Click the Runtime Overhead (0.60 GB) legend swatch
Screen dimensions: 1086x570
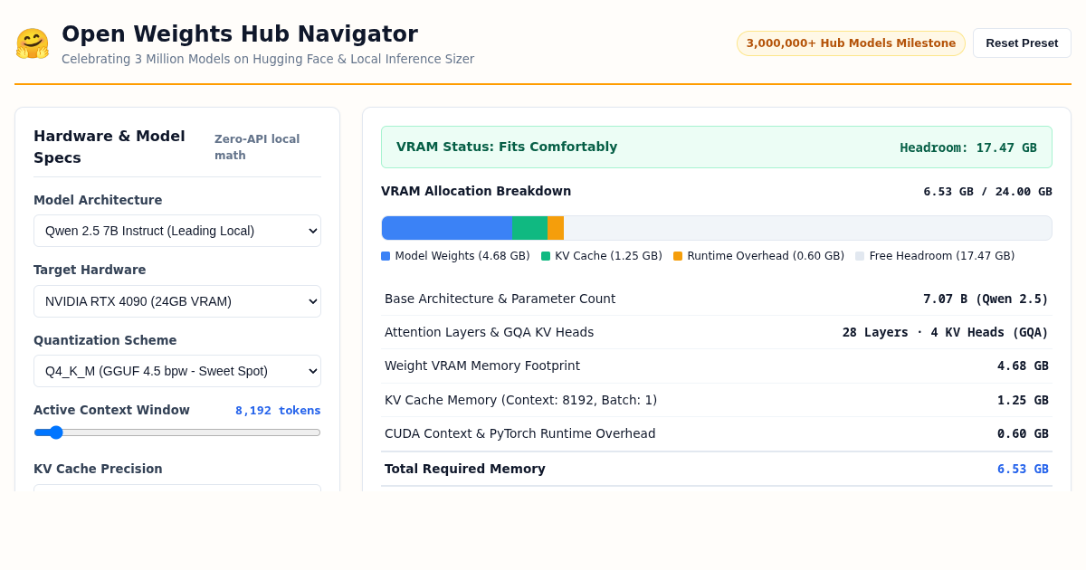(678, 256)
